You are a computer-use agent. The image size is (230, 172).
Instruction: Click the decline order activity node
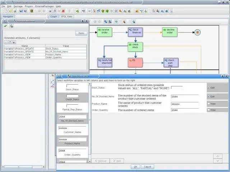coord(170,32)
